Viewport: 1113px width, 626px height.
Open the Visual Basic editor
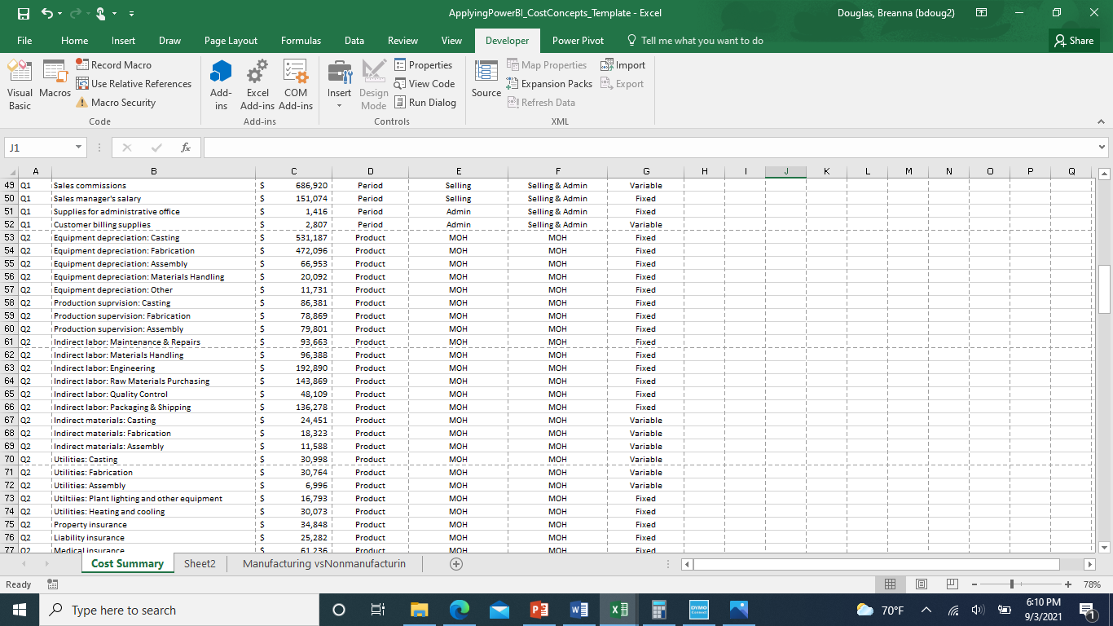(19, 83)
